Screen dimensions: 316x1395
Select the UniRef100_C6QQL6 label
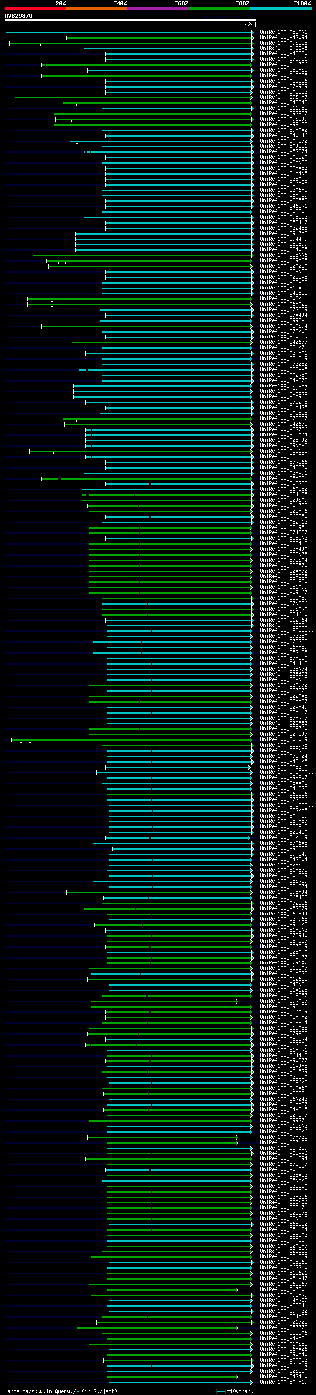pos(283,793)
